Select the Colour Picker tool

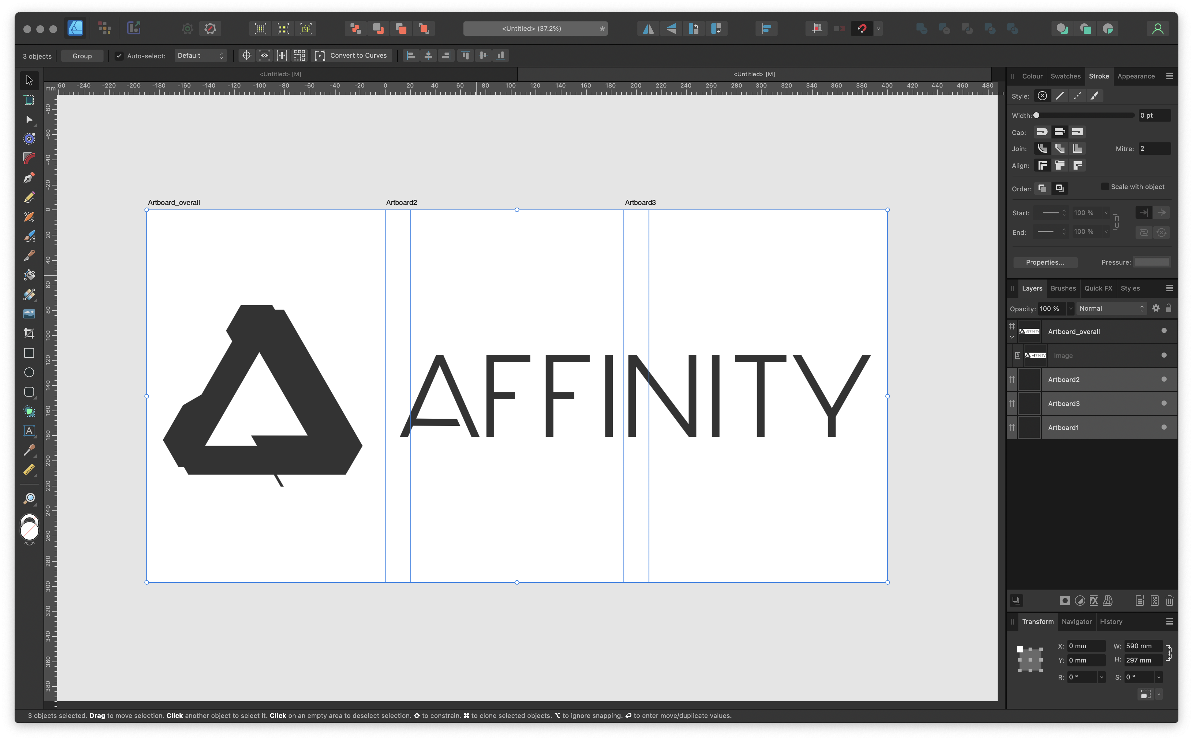pos(30,450)
